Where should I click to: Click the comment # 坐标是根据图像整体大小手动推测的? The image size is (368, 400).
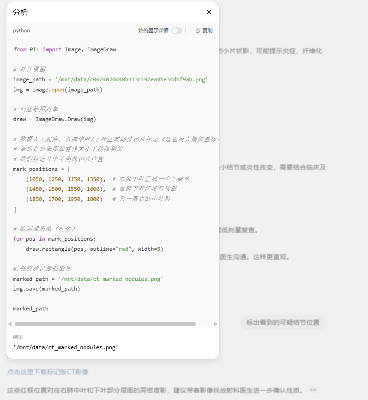coord(68,149)
